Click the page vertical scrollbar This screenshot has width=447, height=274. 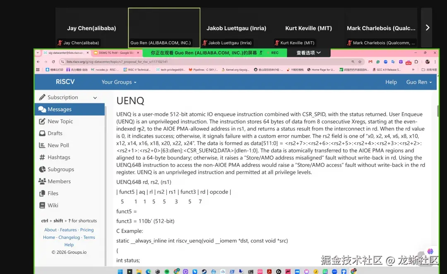[438, 111]
